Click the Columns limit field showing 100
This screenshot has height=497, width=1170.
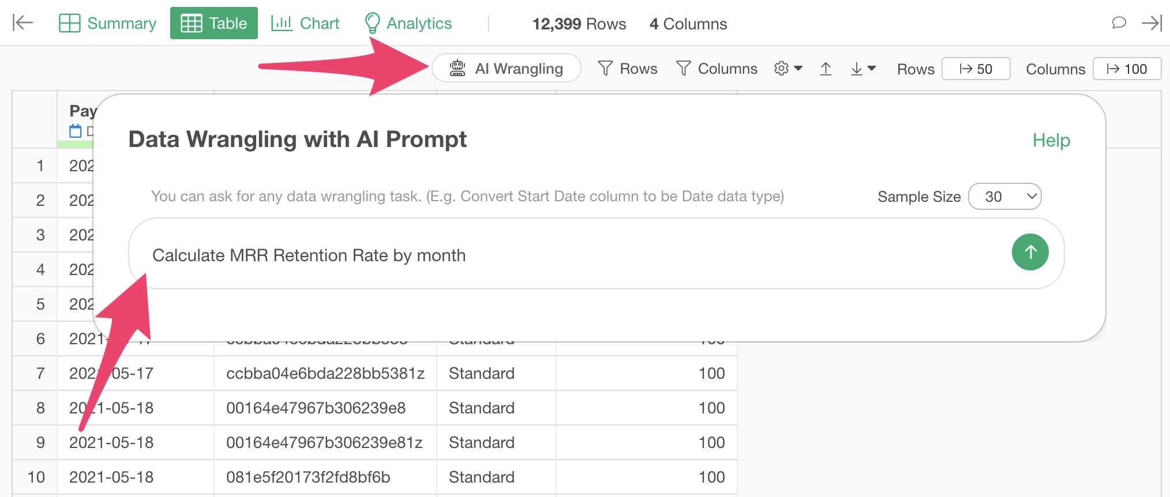click(1127, 69)
